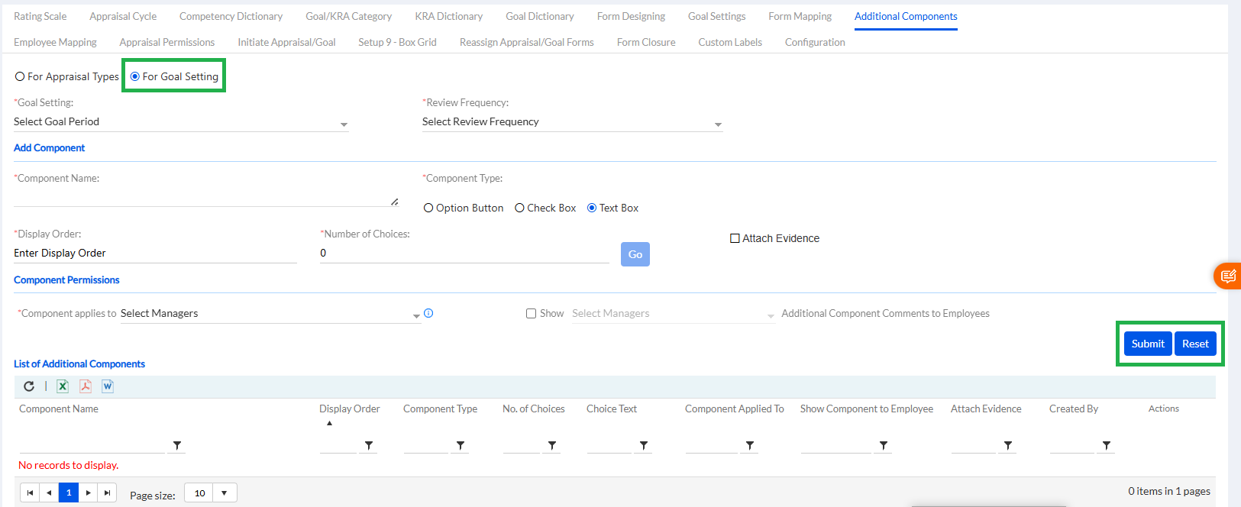Viewport: 1241px width, 507px height.
Task: Click the info icon beside Select Managers
Action: click(428, 313)
